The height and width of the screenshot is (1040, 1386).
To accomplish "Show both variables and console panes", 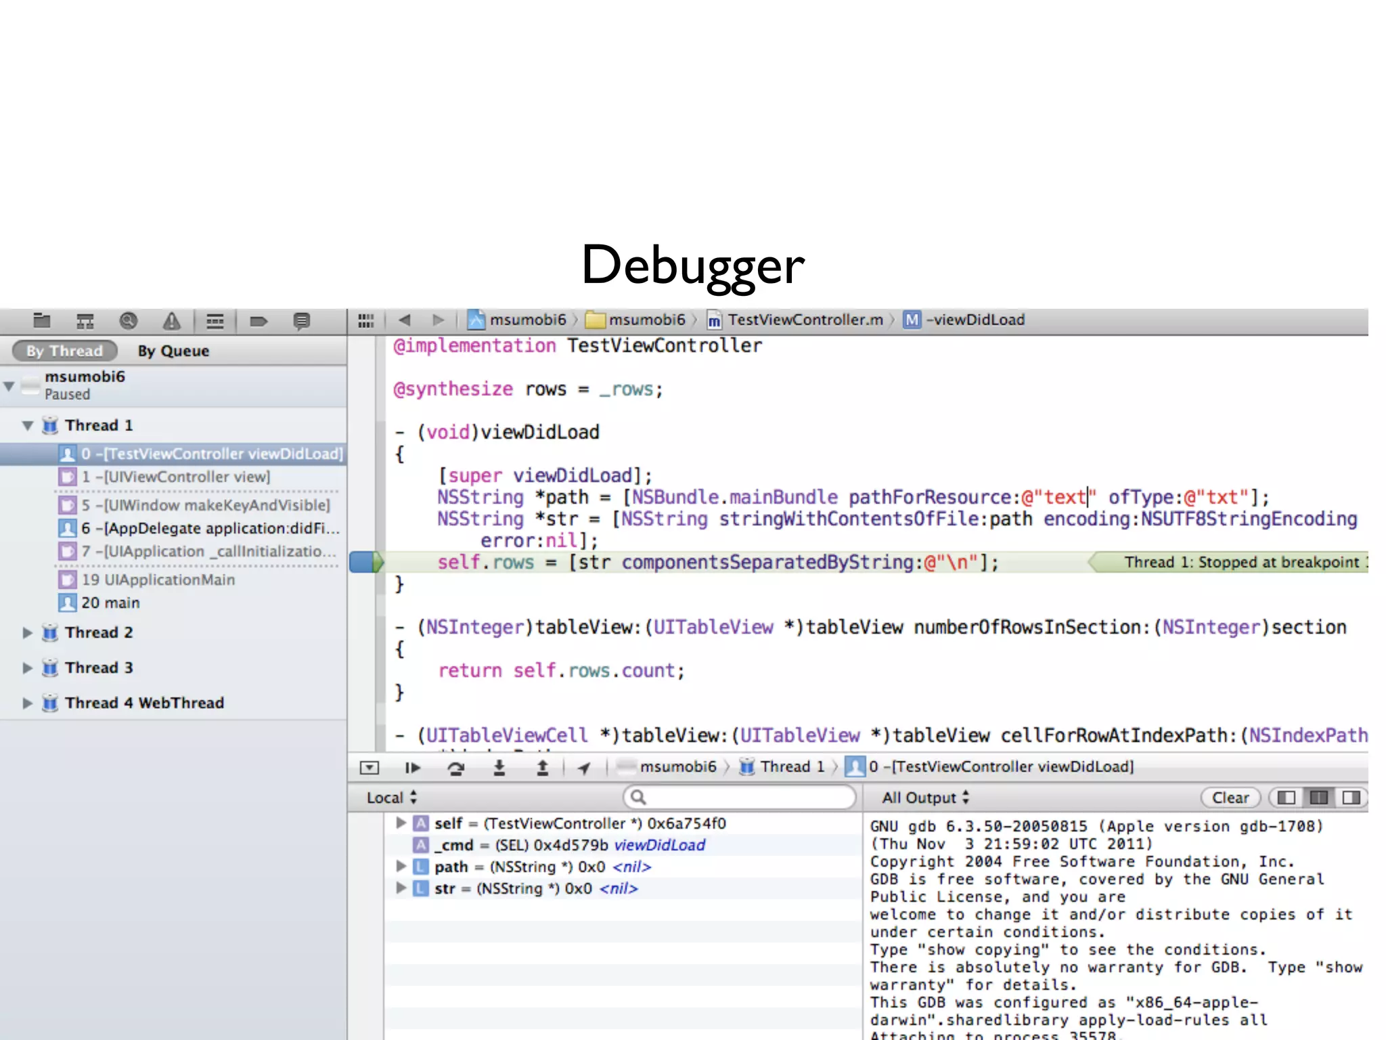I will pyautogui.click(x=1318, y=798).
